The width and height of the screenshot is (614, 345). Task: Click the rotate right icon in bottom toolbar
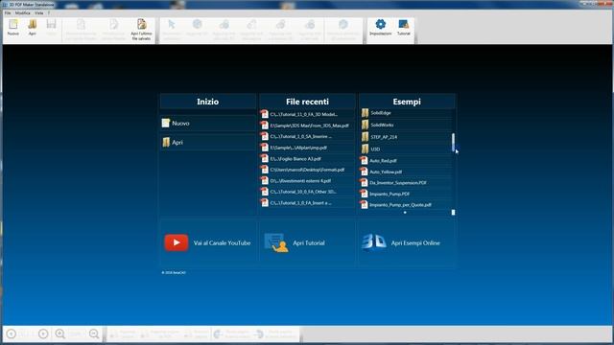(x=259, y=334)
